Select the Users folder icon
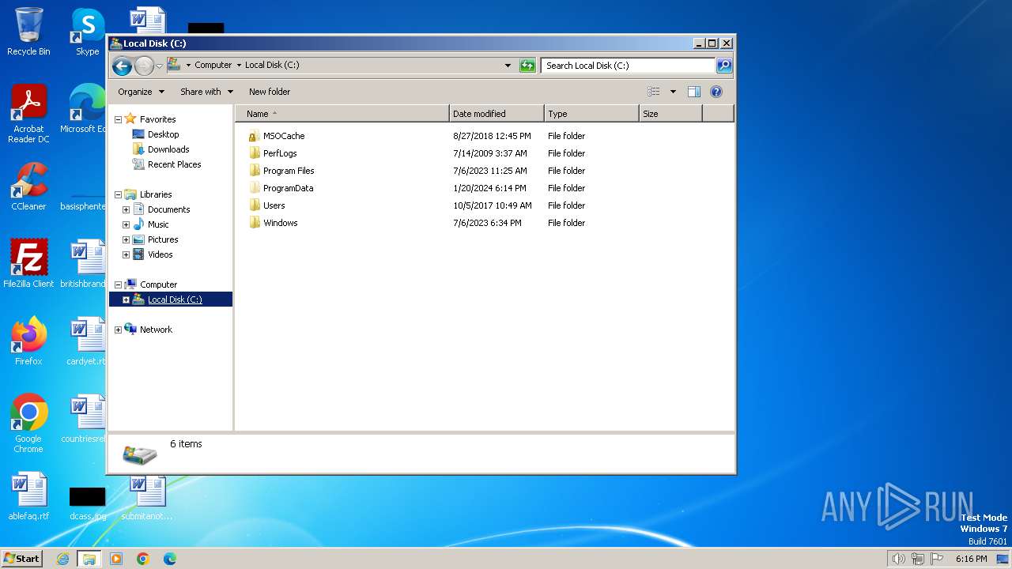 point(255,205)
